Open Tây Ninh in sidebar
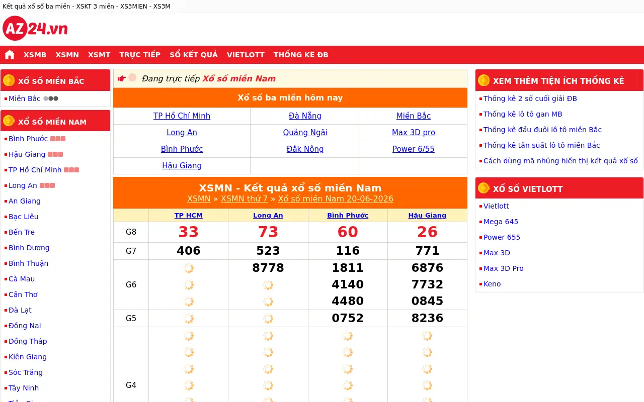644x402 pixels. (24, 388)
